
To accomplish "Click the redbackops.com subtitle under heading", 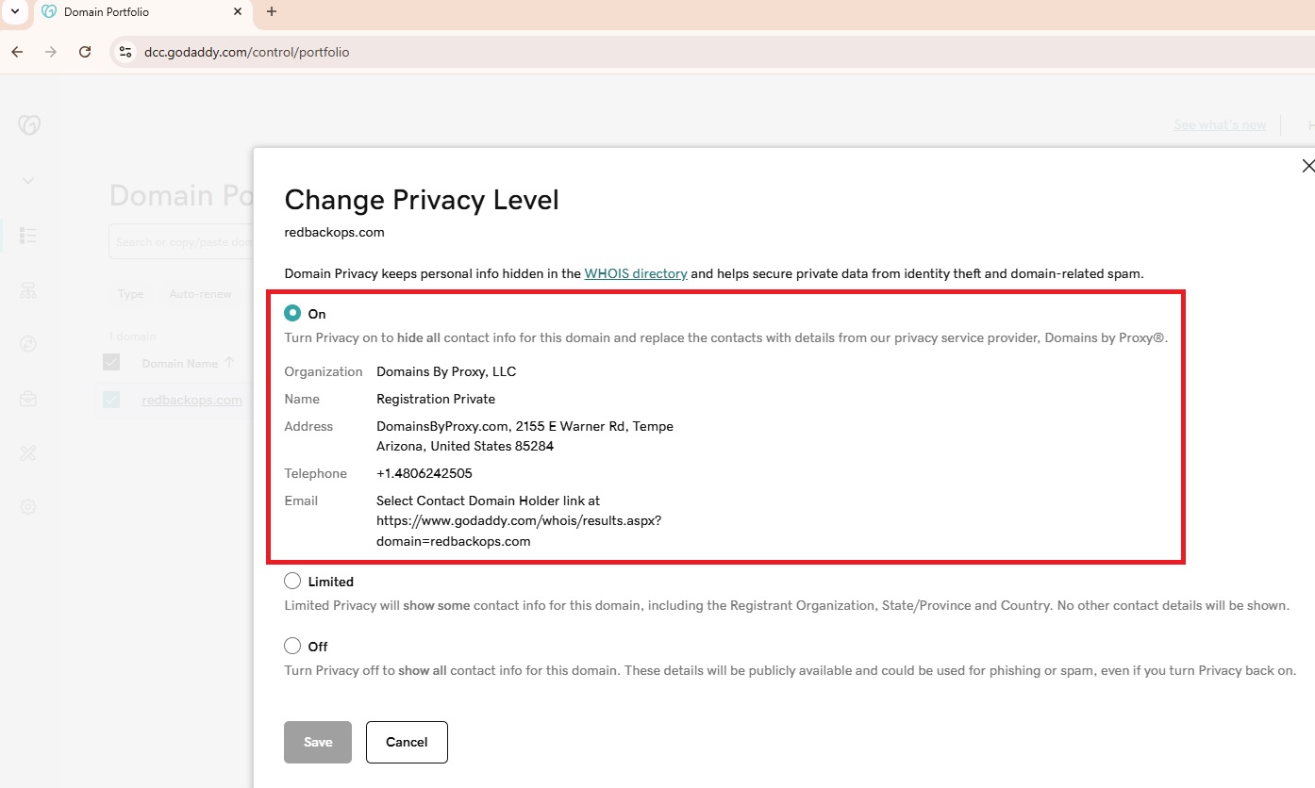I will click(x=334, y=232).
